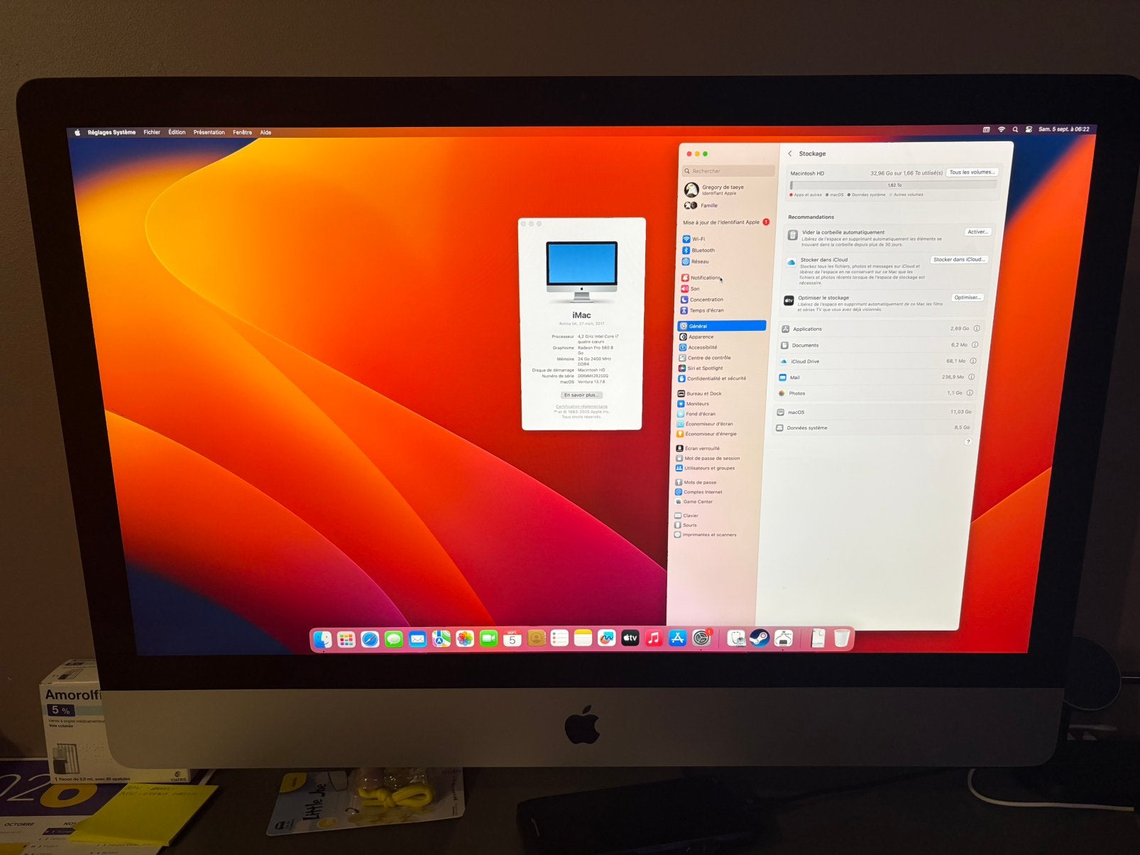Open the Édition menu
The image size is (1140, 855).
click(x=177, y=132)
